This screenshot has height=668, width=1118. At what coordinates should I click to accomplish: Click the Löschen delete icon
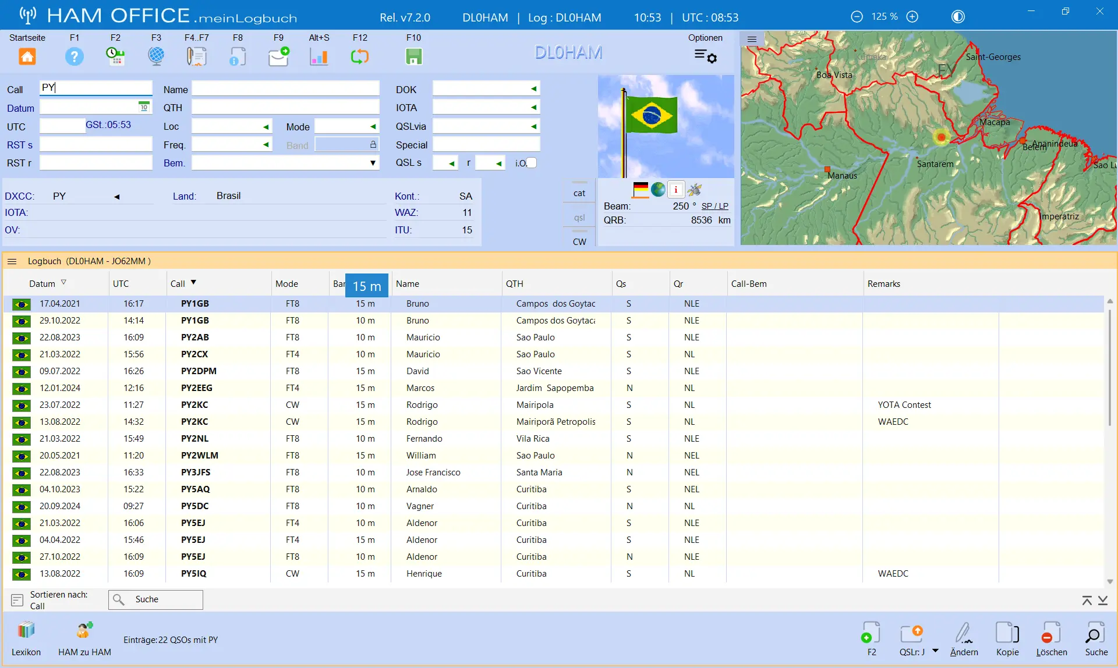point(1051,633)
